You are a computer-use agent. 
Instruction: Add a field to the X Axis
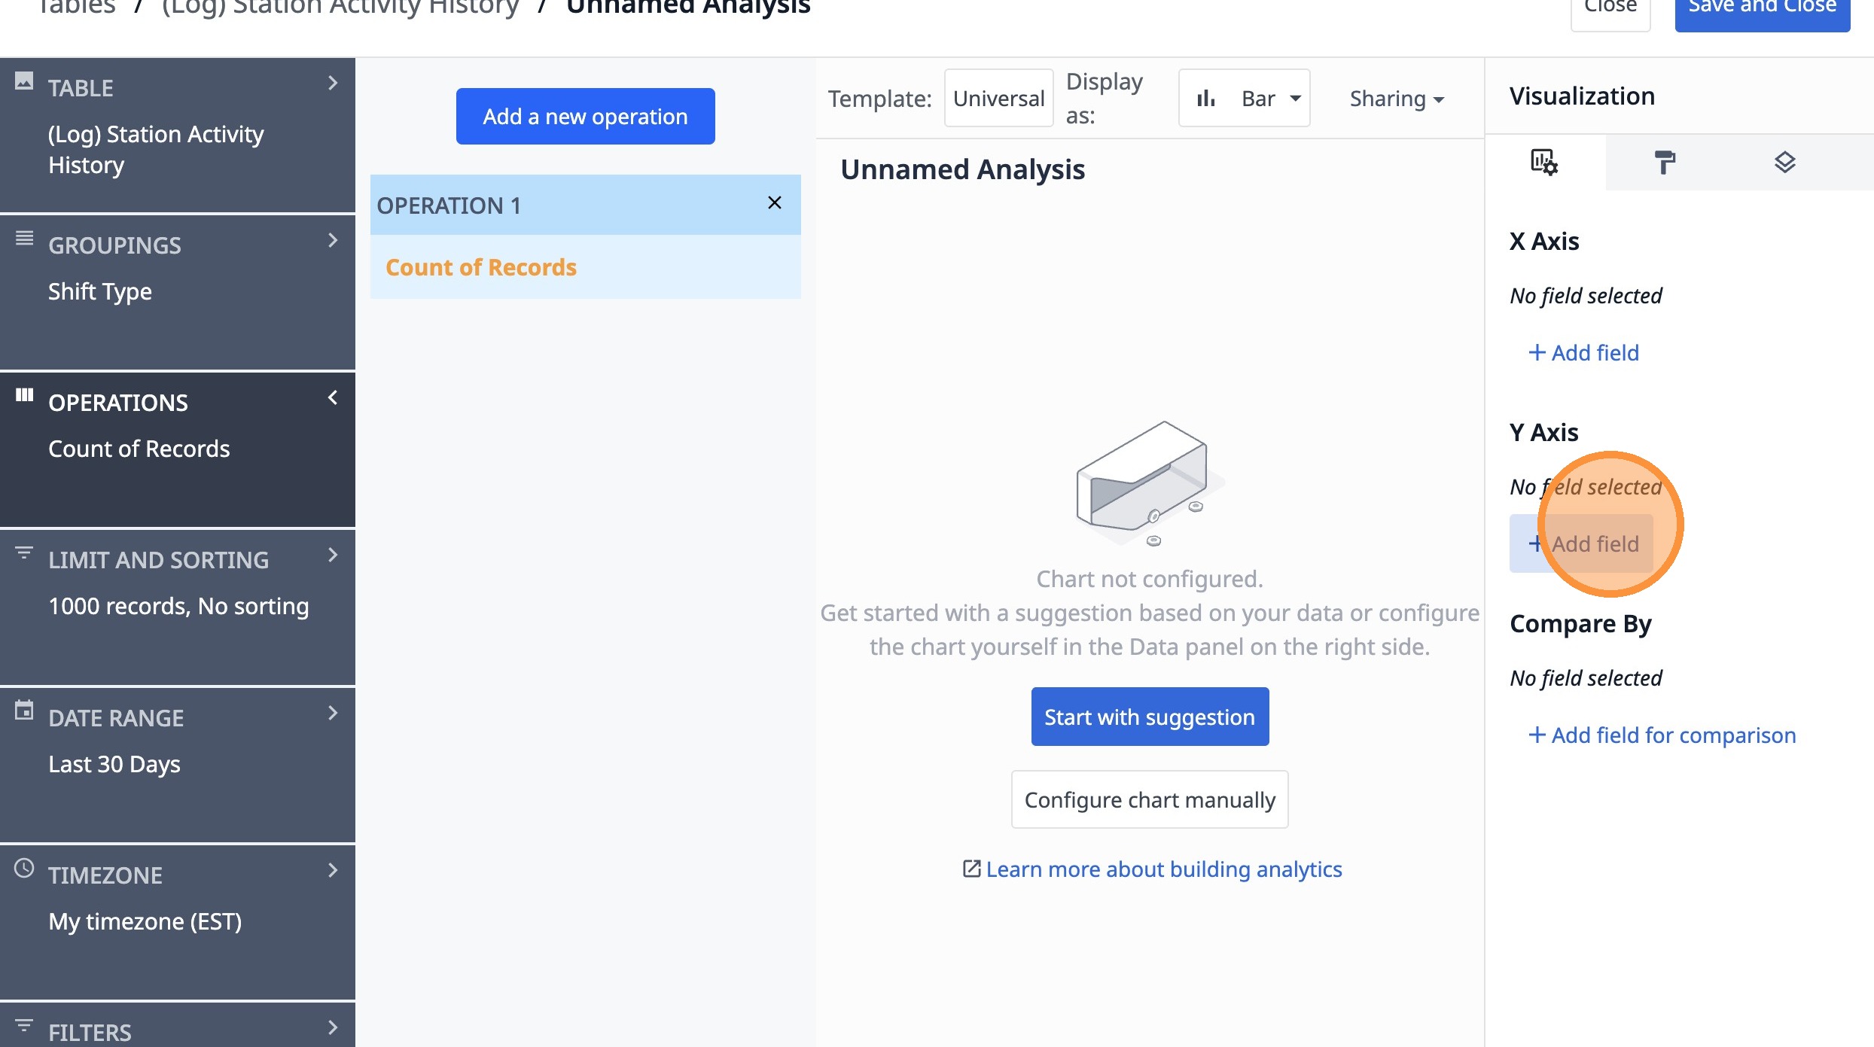pyautogui.click(x=1583, y=353)
